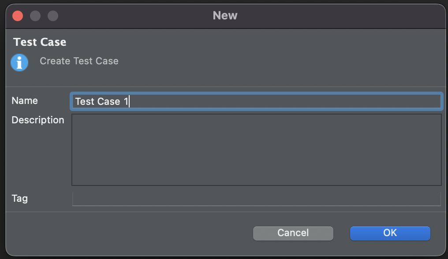448x259 pixels.
Task: Click empty button bar left of Cancel
Action: coord(132,233)
